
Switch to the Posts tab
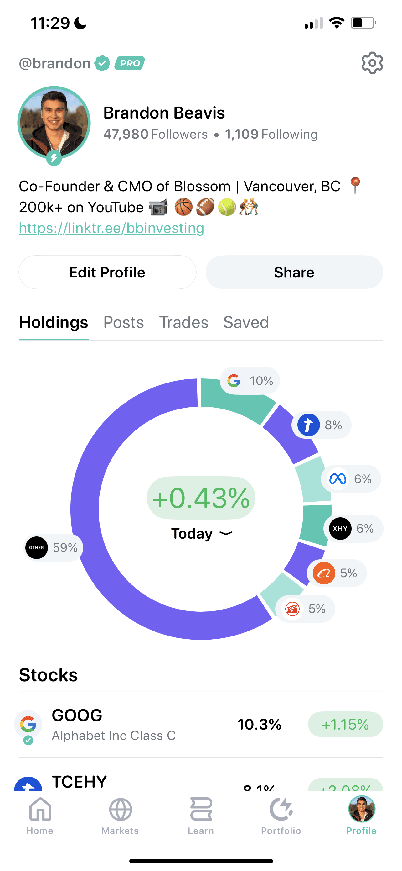tap(124, 322)
